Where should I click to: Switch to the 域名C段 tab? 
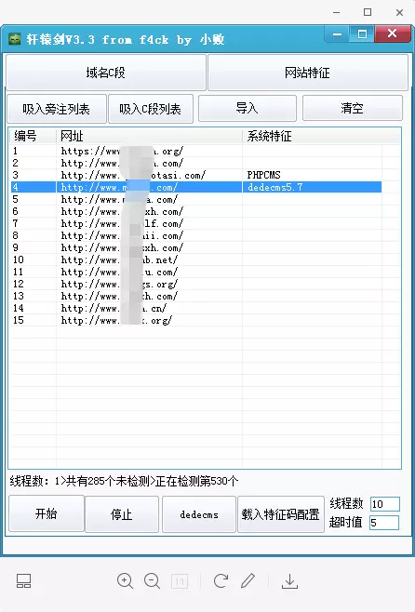pos(106,73)
